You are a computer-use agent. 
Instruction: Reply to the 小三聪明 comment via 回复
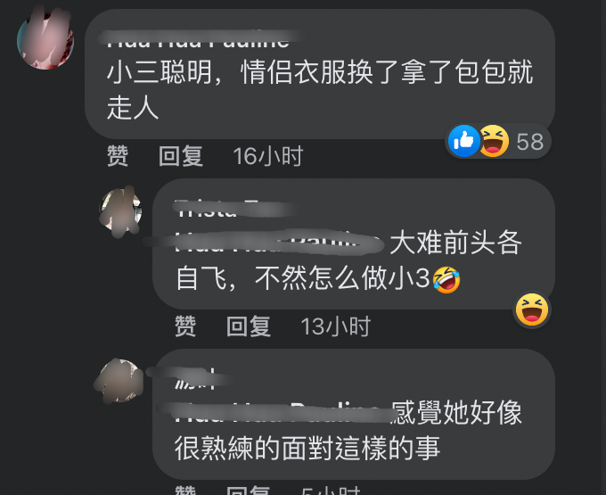181,156
